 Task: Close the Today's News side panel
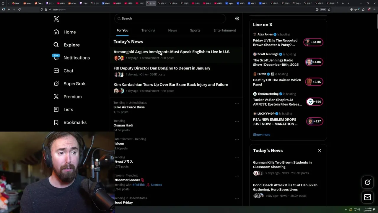coord(320,151)
